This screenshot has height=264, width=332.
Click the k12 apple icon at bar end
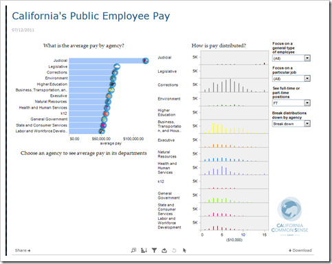coord(106,113)
